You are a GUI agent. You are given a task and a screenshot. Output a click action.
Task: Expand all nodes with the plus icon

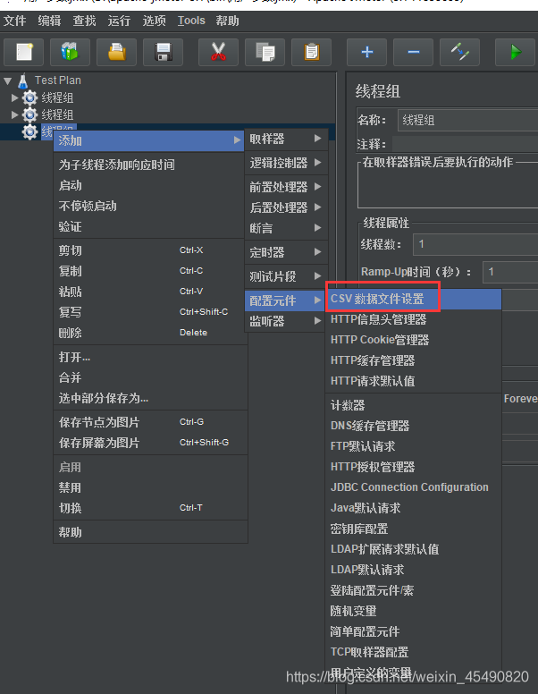pos(366,52)
